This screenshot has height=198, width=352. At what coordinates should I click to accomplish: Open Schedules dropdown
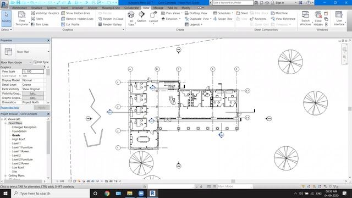coord(223,13)
